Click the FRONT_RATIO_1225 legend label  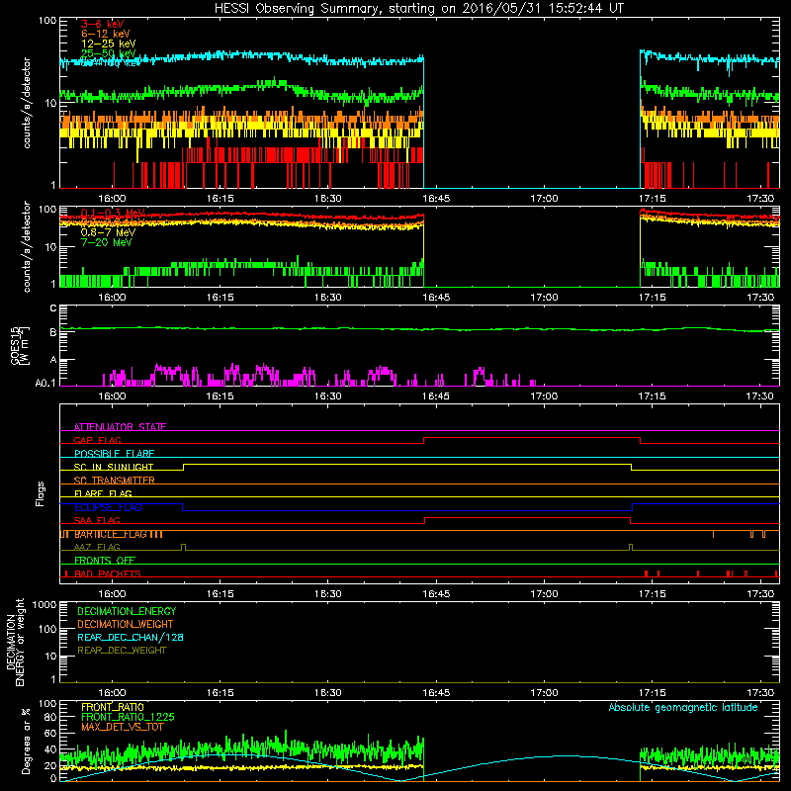pyautogui.click(x=128, y=717)
